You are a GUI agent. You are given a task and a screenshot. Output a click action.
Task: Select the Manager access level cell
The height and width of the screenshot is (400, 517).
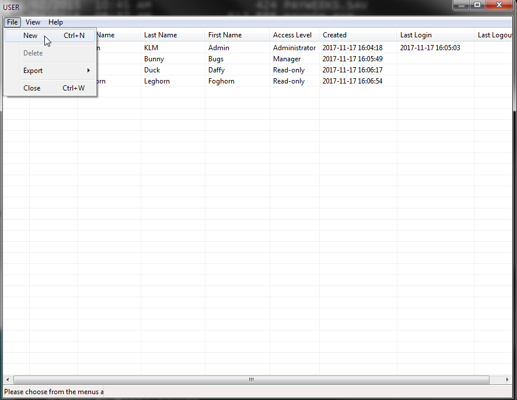point(295,59)
